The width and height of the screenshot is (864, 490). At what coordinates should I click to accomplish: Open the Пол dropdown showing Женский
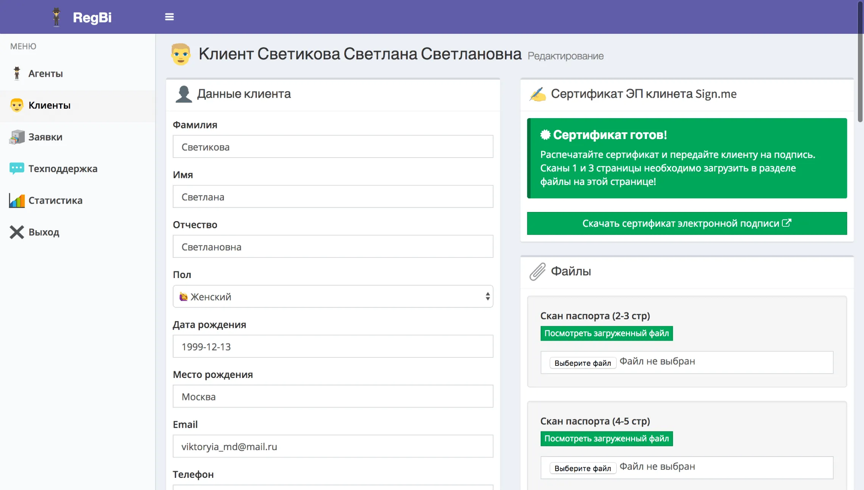click(x=333, y=296)
